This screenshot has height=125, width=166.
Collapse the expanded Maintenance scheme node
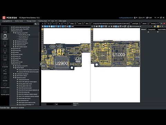14,78
